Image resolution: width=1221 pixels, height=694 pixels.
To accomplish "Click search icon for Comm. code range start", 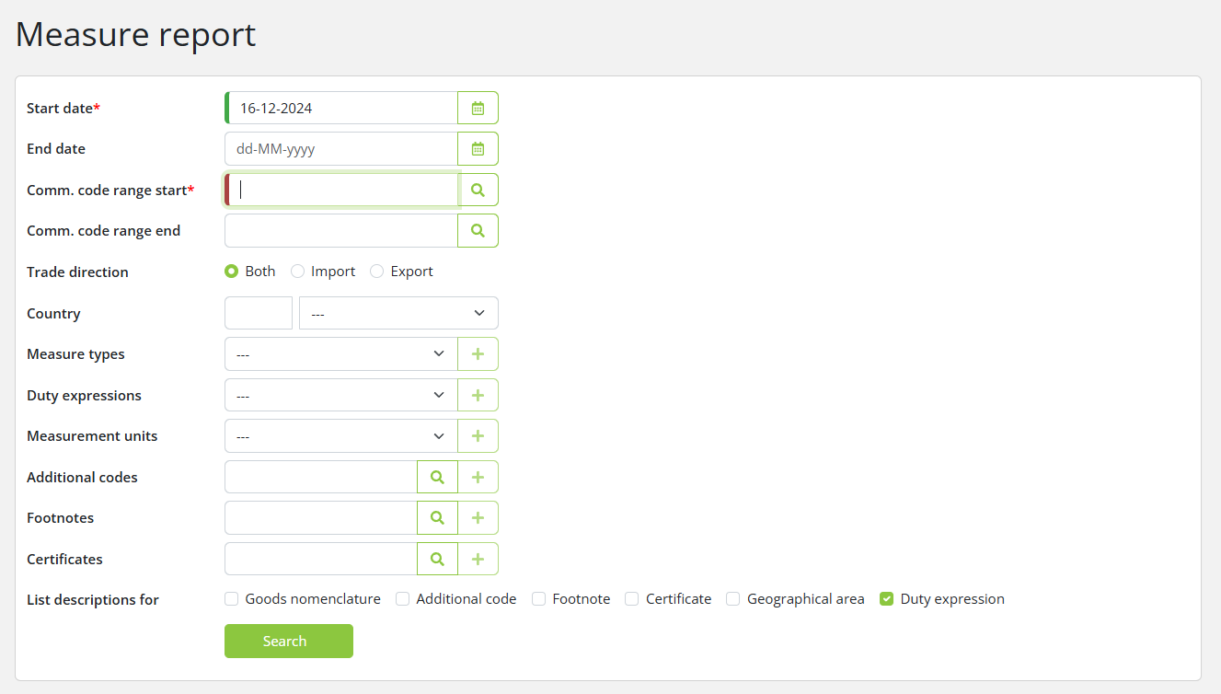I will click(x=478, y=190).
